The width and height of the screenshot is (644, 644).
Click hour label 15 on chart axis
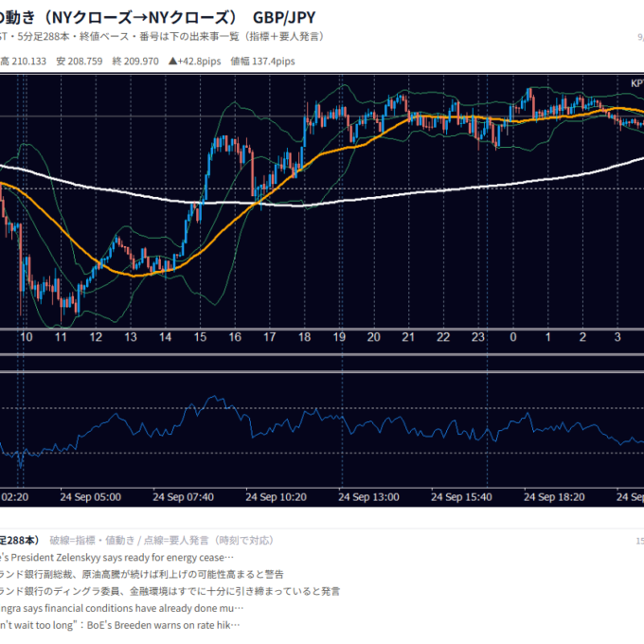(x=200, y=337)
